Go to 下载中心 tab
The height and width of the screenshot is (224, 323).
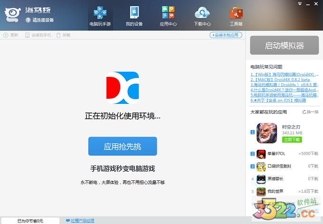pos(202,17)
